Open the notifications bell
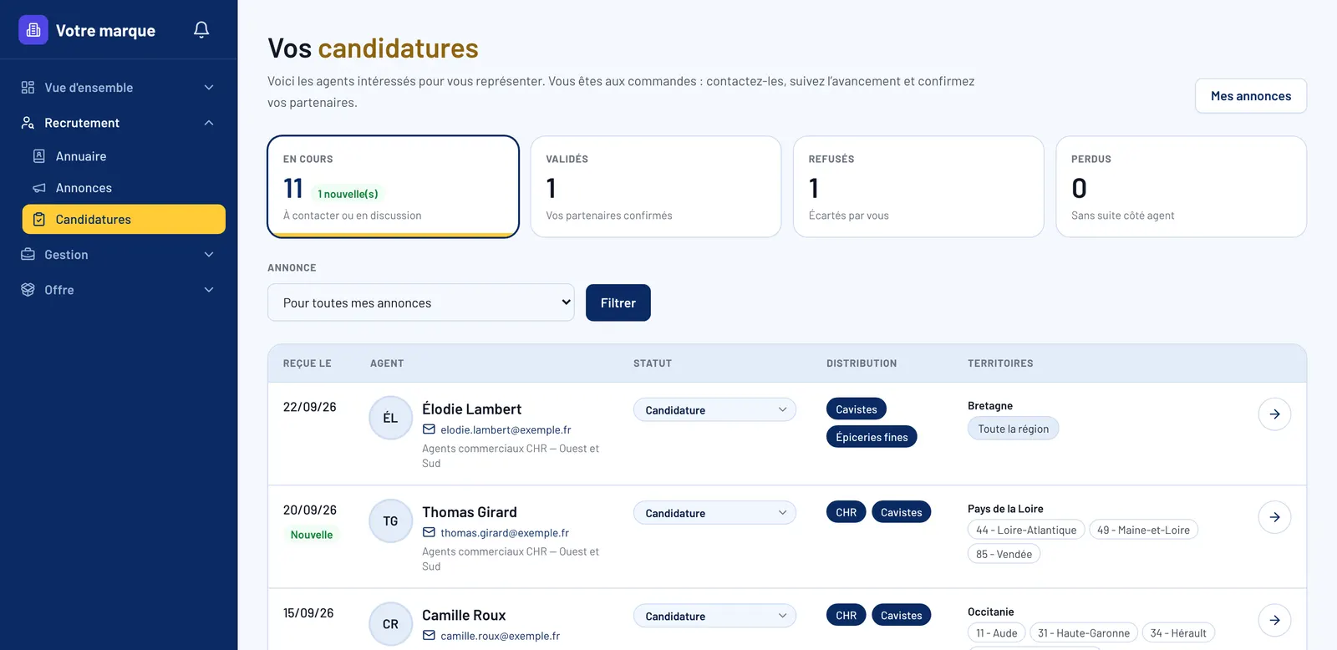The width and height of the screenshot is (1337, 650). [201, 30]
